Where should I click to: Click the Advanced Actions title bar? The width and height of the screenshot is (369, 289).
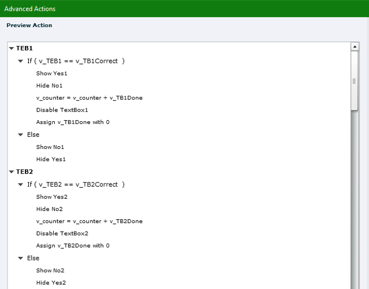184,9
